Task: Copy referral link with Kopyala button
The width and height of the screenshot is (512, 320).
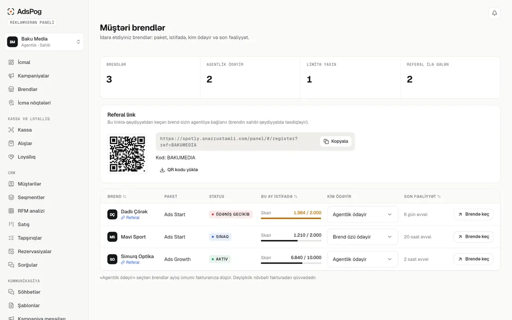Action: tap(335, 141)
